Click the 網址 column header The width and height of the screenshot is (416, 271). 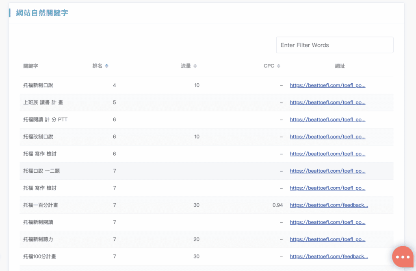point(340,66)
